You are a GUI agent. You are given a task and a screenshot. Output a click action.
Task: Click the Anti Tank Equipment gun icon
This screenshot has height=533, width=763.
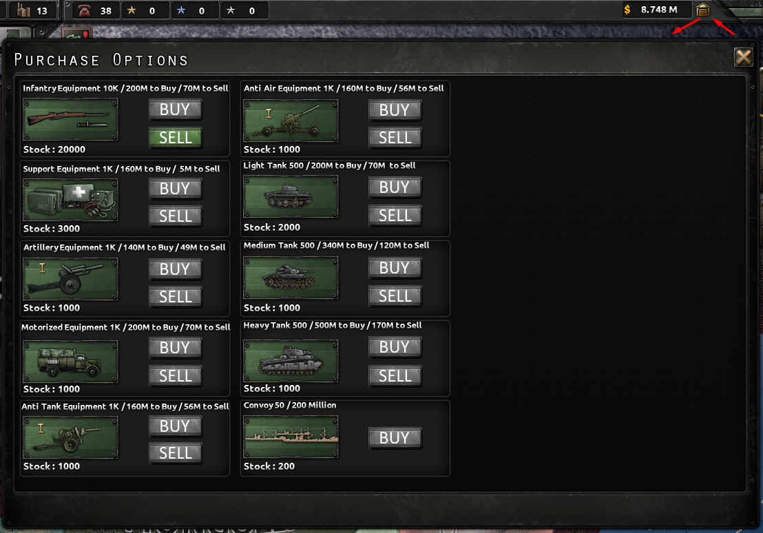pyautogui.click(x=70, y=437)
